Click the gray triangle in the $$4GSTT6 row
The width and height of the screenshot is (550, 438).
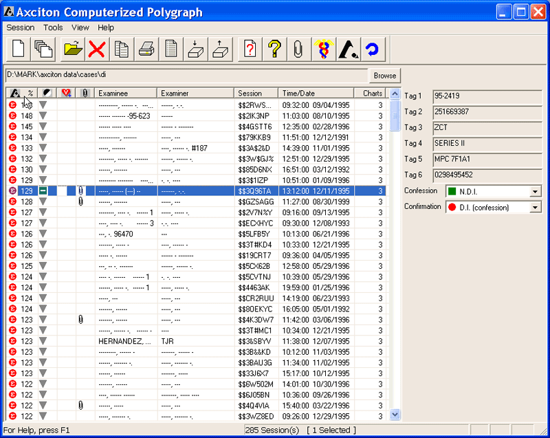(43, 127)
